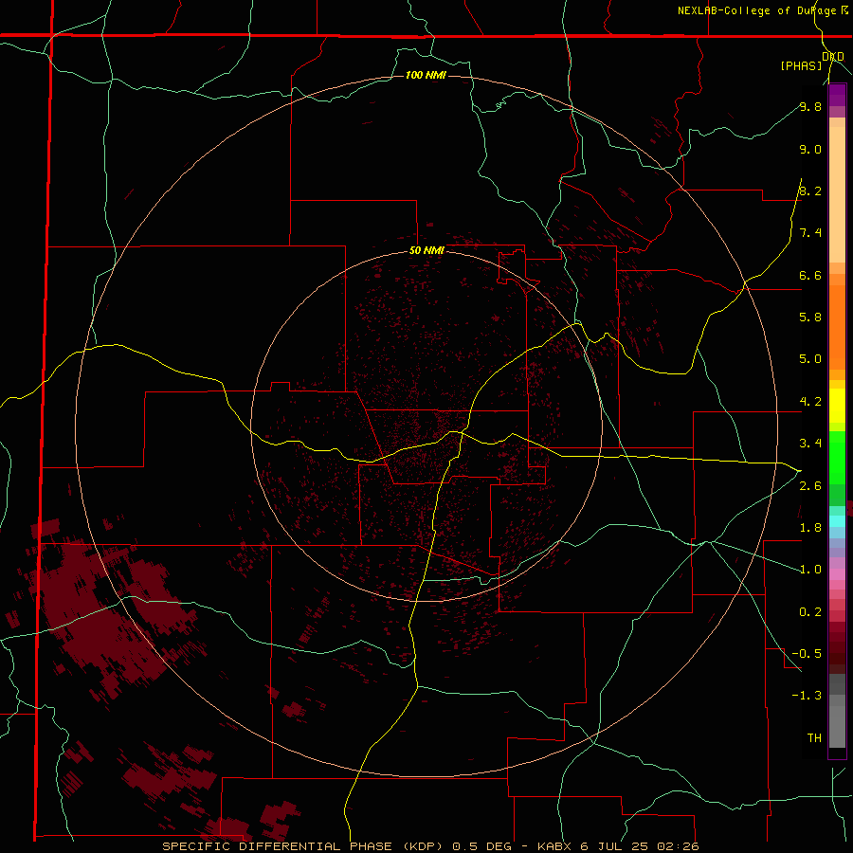Pick the cyan segment of the color bar

837,521
